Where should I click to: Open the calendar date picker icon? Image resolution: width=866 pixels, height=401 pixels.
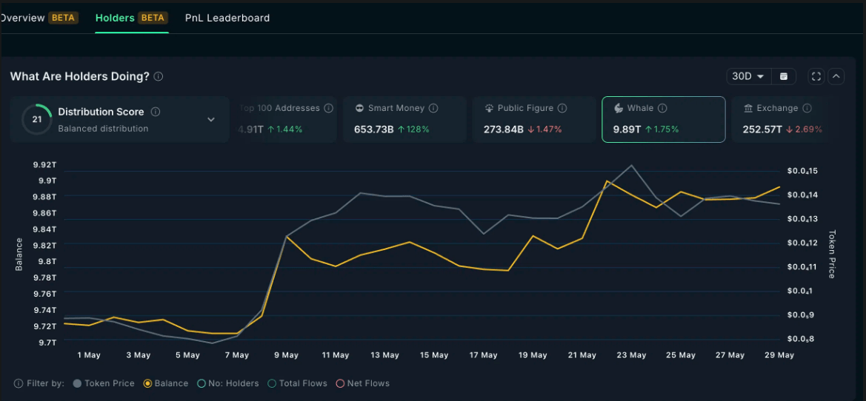784,76
